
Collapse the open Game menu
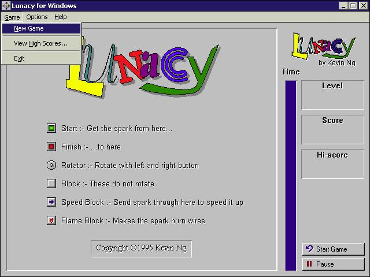pos(12,17)
